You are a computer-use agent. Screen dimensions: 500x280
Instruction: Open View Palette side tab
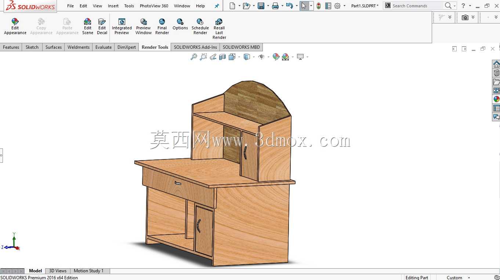point(496,91)
